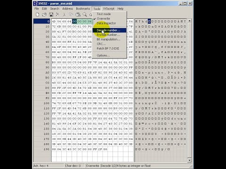226x169 pixels.
Task: Click the Overwrite status bar panel
Action: [93, 166]
